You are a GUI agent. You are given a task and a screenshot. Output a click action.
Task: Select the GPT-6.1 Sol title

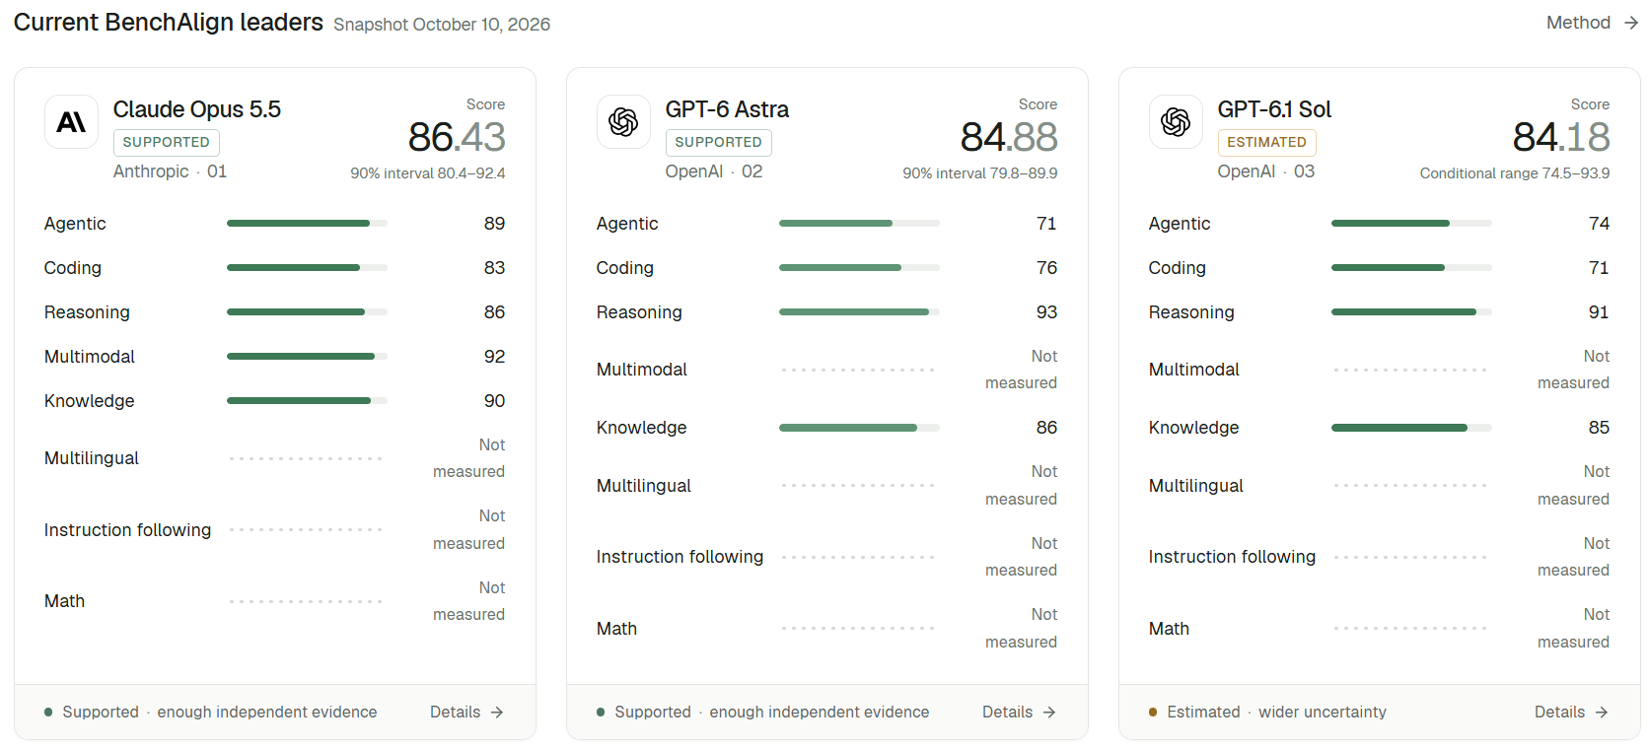(1274, 109)
